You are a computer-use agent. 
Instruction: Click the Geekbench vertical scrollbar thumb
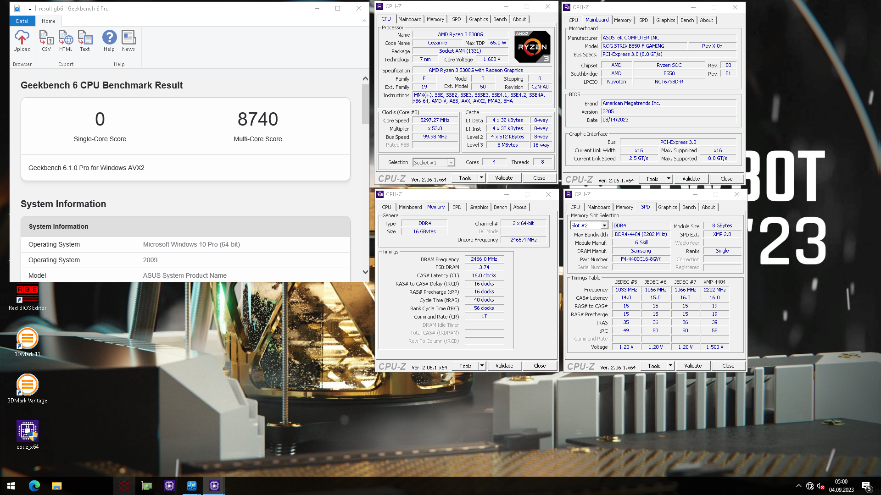(365, 104)
